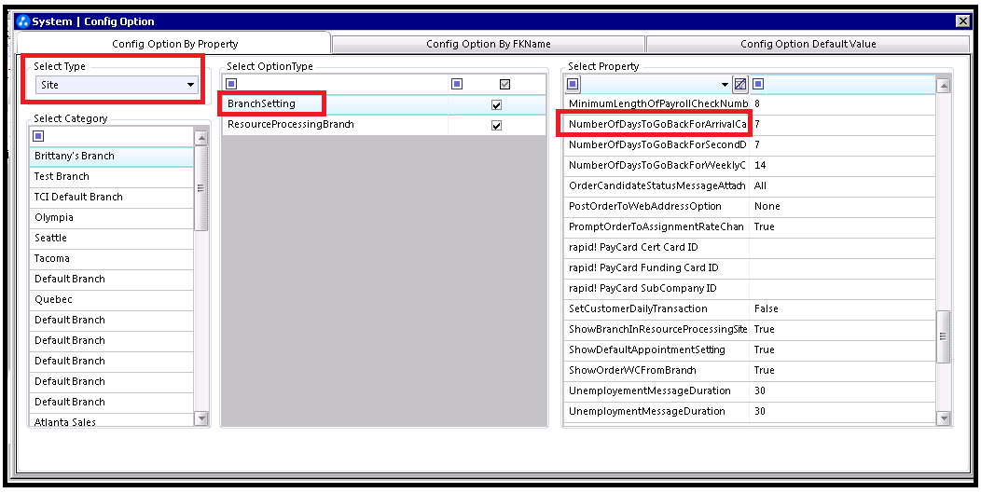Click rapid! PayCard Cert Card ID property
Image resolution: width=981 pixels, height=493 pixels.
pyautogui.click(x=656, y=247)
